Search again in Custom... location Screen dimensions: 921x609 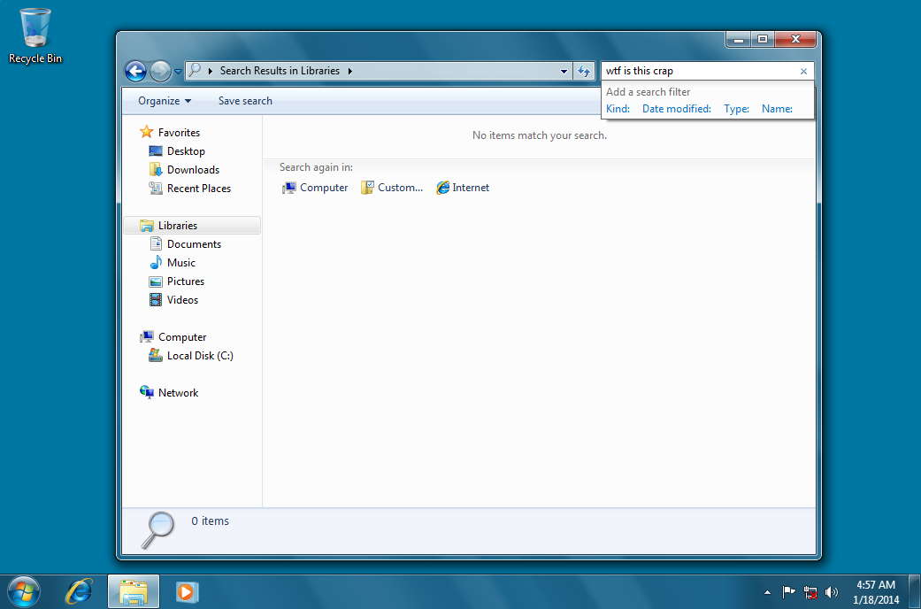(x=391, y=188)
